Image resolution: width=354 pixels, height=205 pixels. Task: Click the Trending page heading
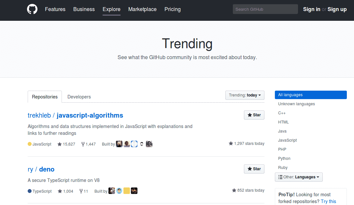click(x=187, y=44)
